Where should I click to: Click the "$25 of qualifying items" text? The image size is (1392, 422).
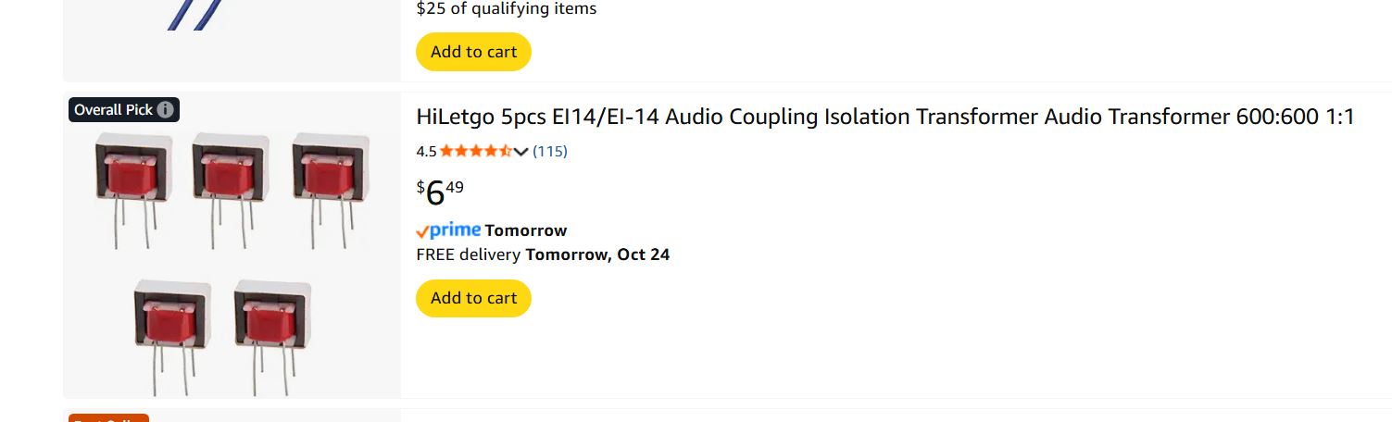pyautogui.click(x=507, y=9)
